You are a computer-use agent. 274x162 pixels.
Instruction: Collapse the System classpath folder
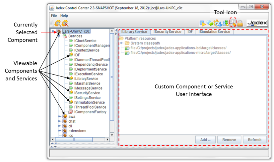[x=122, y=43]
